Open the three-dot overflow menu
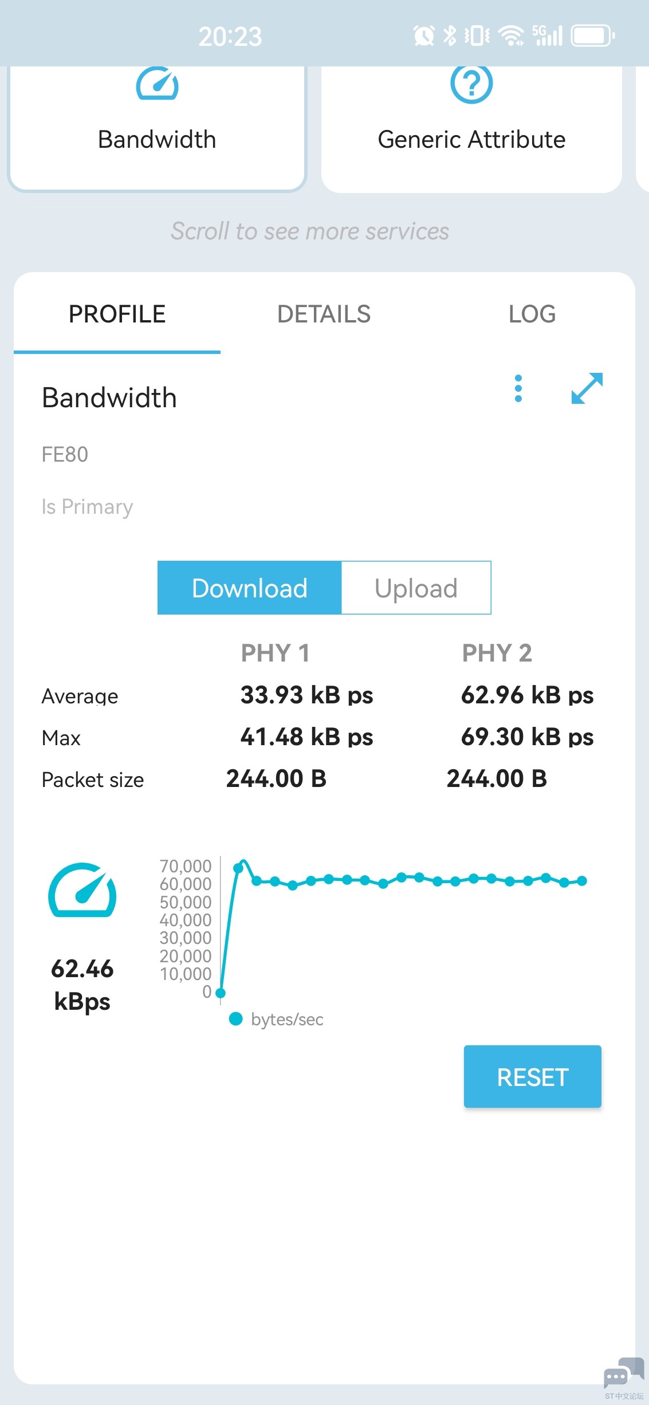Viewport: 649px width, 1405px height. tap(518, 388)
